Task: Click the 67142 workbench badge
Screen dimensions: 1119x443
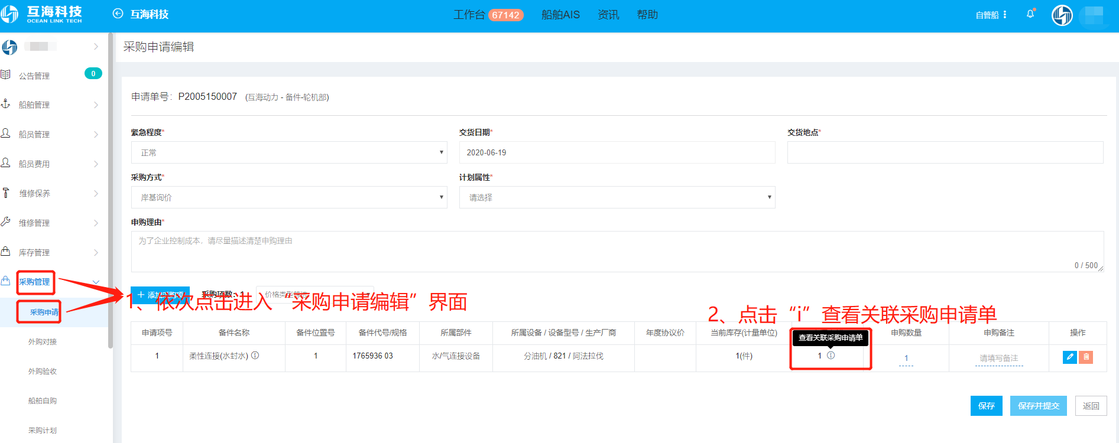Action: tap(506, 15)
